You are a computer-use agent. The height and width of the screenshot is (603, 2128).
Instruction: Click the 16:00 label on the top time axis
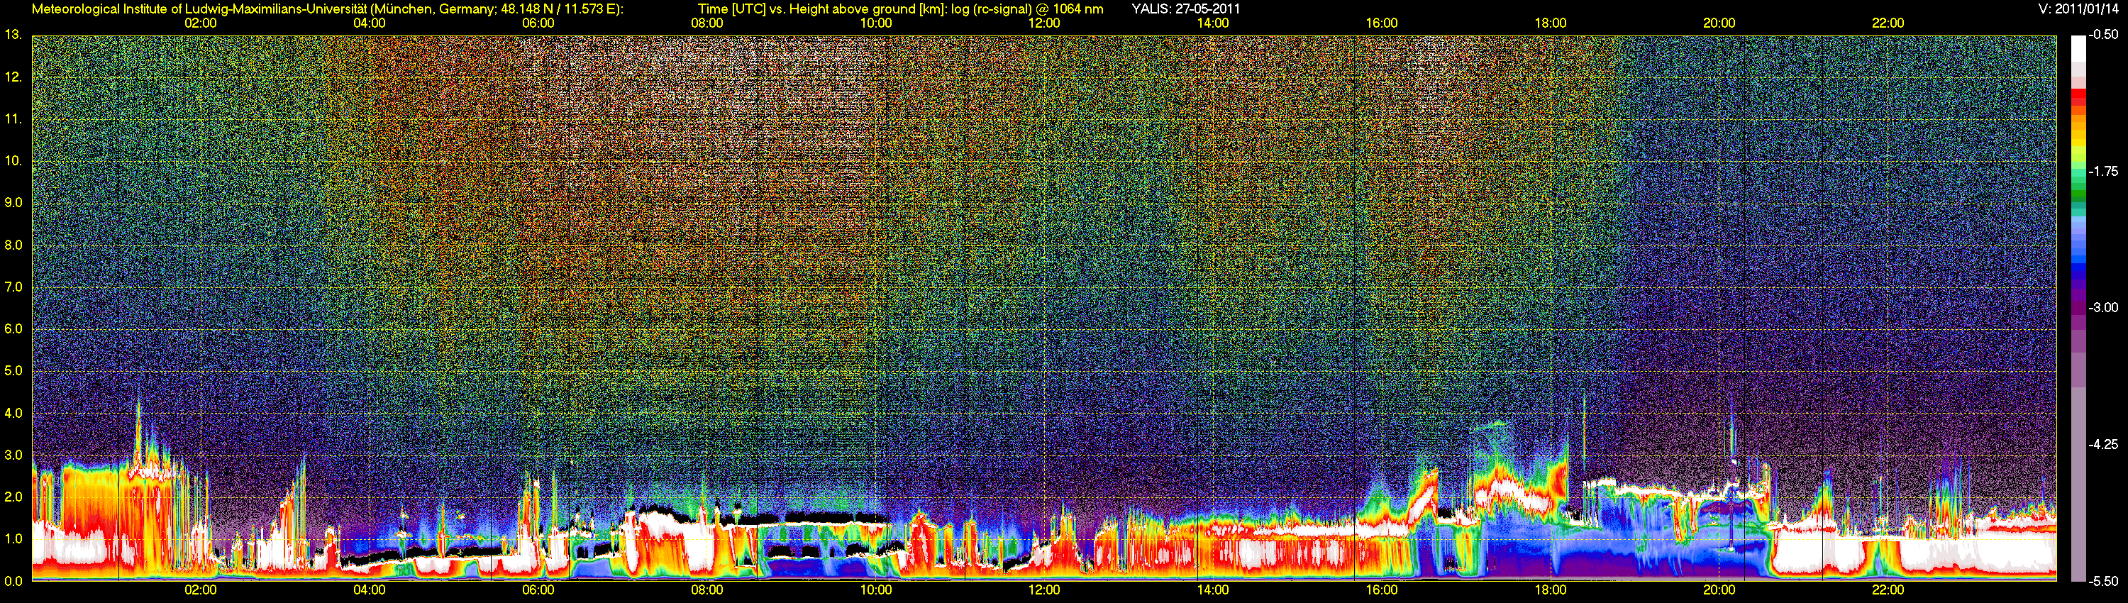click(x=1382, y=23)
